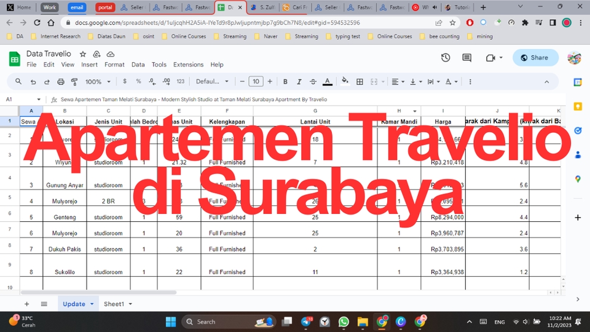Viewport: 590px width, 332px height.
Task: Click the Share button
Action: pos(535,58)
